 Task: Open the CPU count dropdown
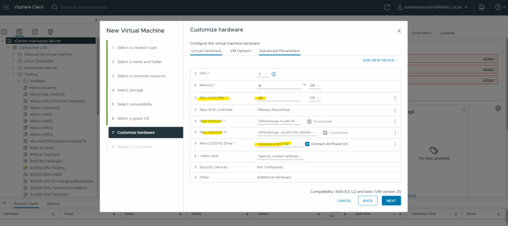coord(263,74)
